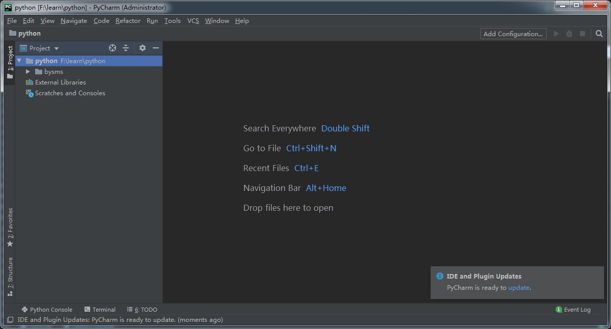
Task: Open the VCS menu
Action: [x=193, y=21]
